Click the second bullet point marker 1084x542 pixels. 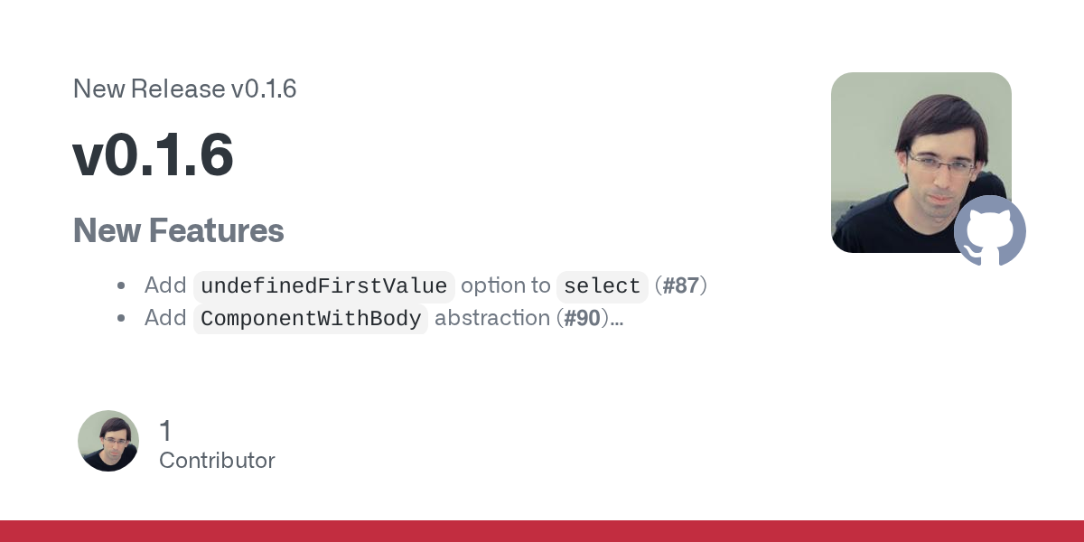(x=121, y=319)
